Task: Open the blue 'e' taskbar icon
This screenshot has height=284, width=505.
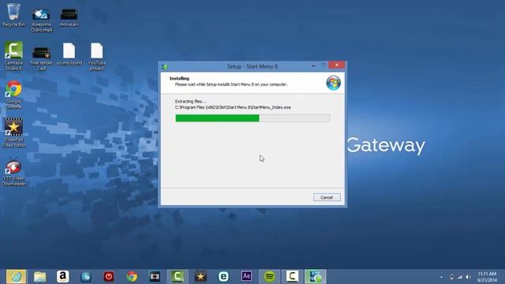Action: pyautogui.click(x=223, y=277)
